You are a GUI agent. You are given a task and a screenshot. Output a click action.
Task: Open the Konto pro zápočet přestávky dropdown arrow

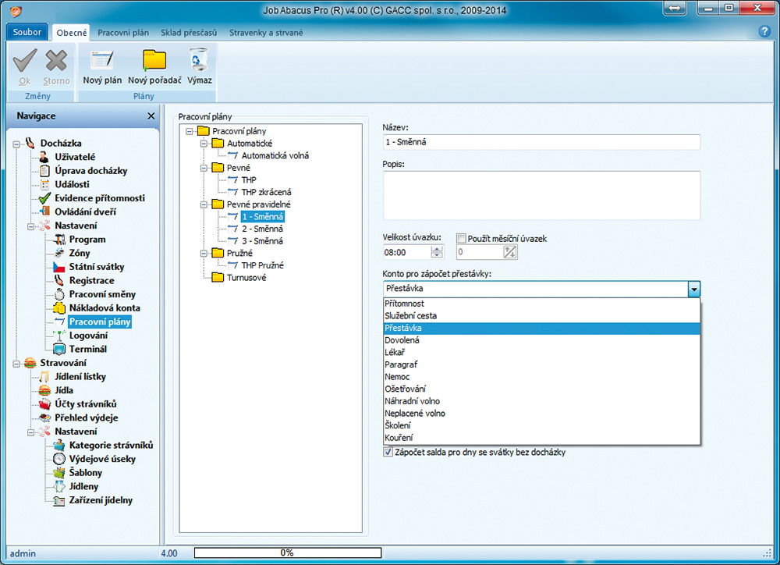693,289
